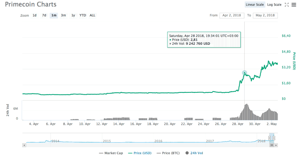This screenshot has width=301, height=156.
Task: Edit the To date field
Action: [265, 16]
